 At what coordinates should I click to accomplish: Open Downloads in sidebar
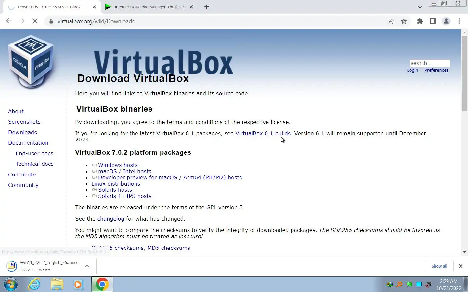point(22,132)
